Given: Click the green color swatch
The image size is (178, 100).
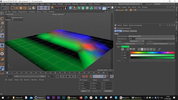Looking at the screenshot, I should click(125, 47).
